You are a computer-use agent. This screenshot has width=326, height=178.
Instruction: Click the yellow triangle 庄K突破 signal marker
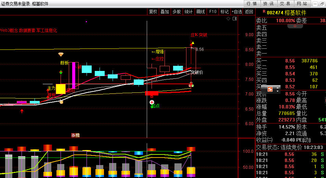tap(193, 43)
